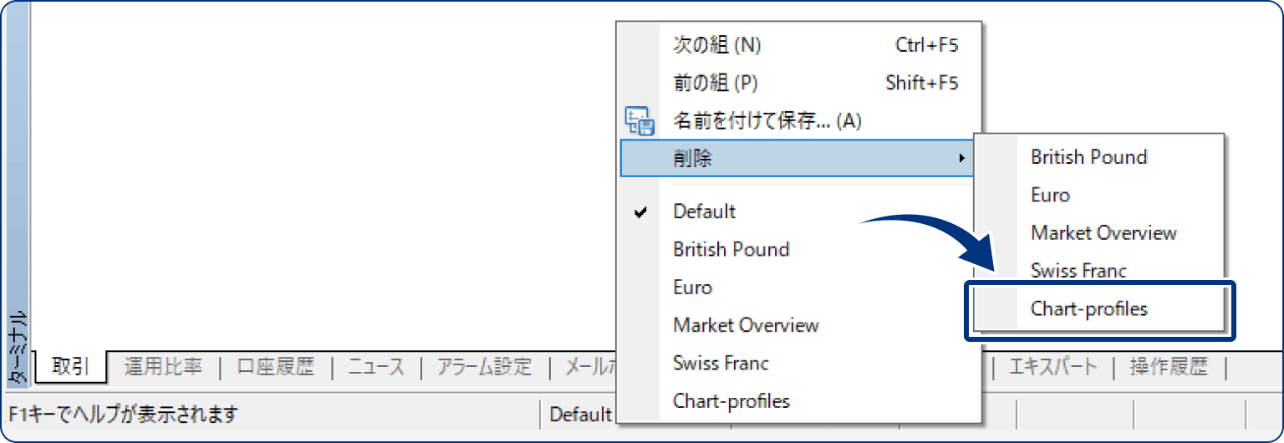
Task: Open the 運用比率 tab
Action: (x=163, y=366)
